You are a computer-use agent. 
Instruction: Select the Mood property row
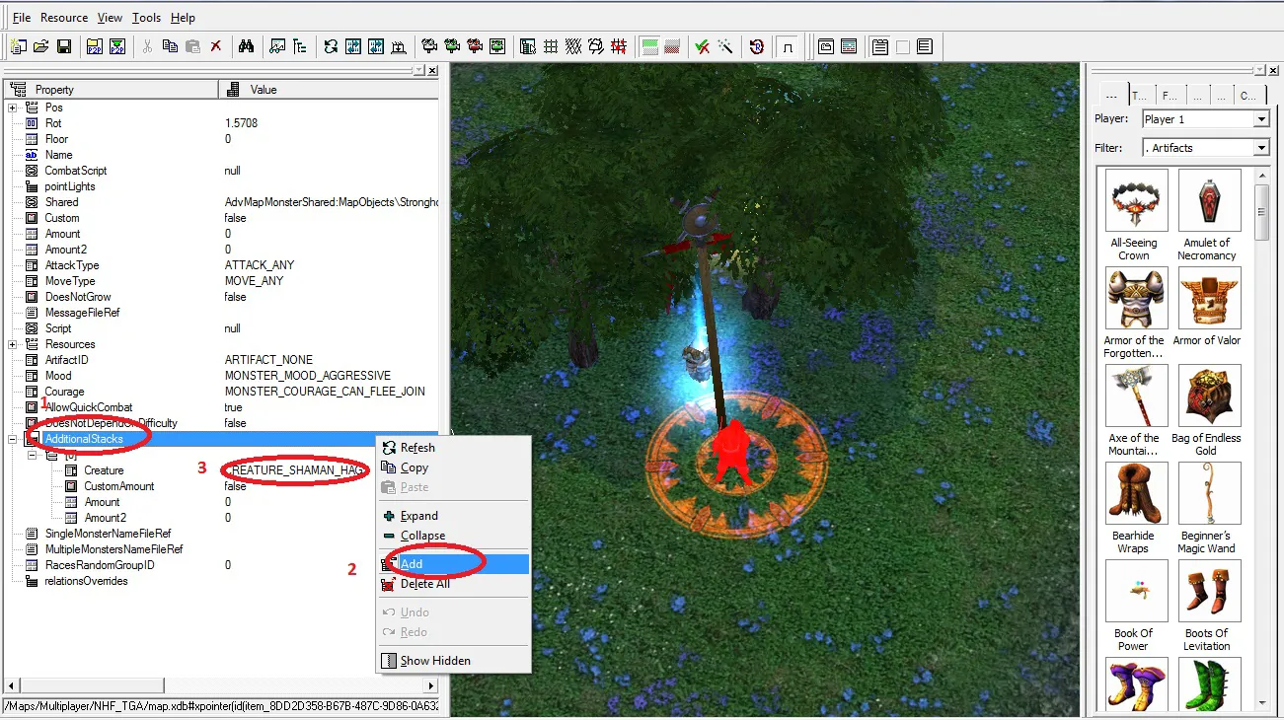(221, 376)
